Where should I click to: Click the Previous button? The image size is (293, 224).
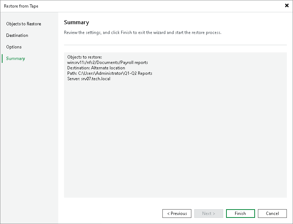(177, 214)
